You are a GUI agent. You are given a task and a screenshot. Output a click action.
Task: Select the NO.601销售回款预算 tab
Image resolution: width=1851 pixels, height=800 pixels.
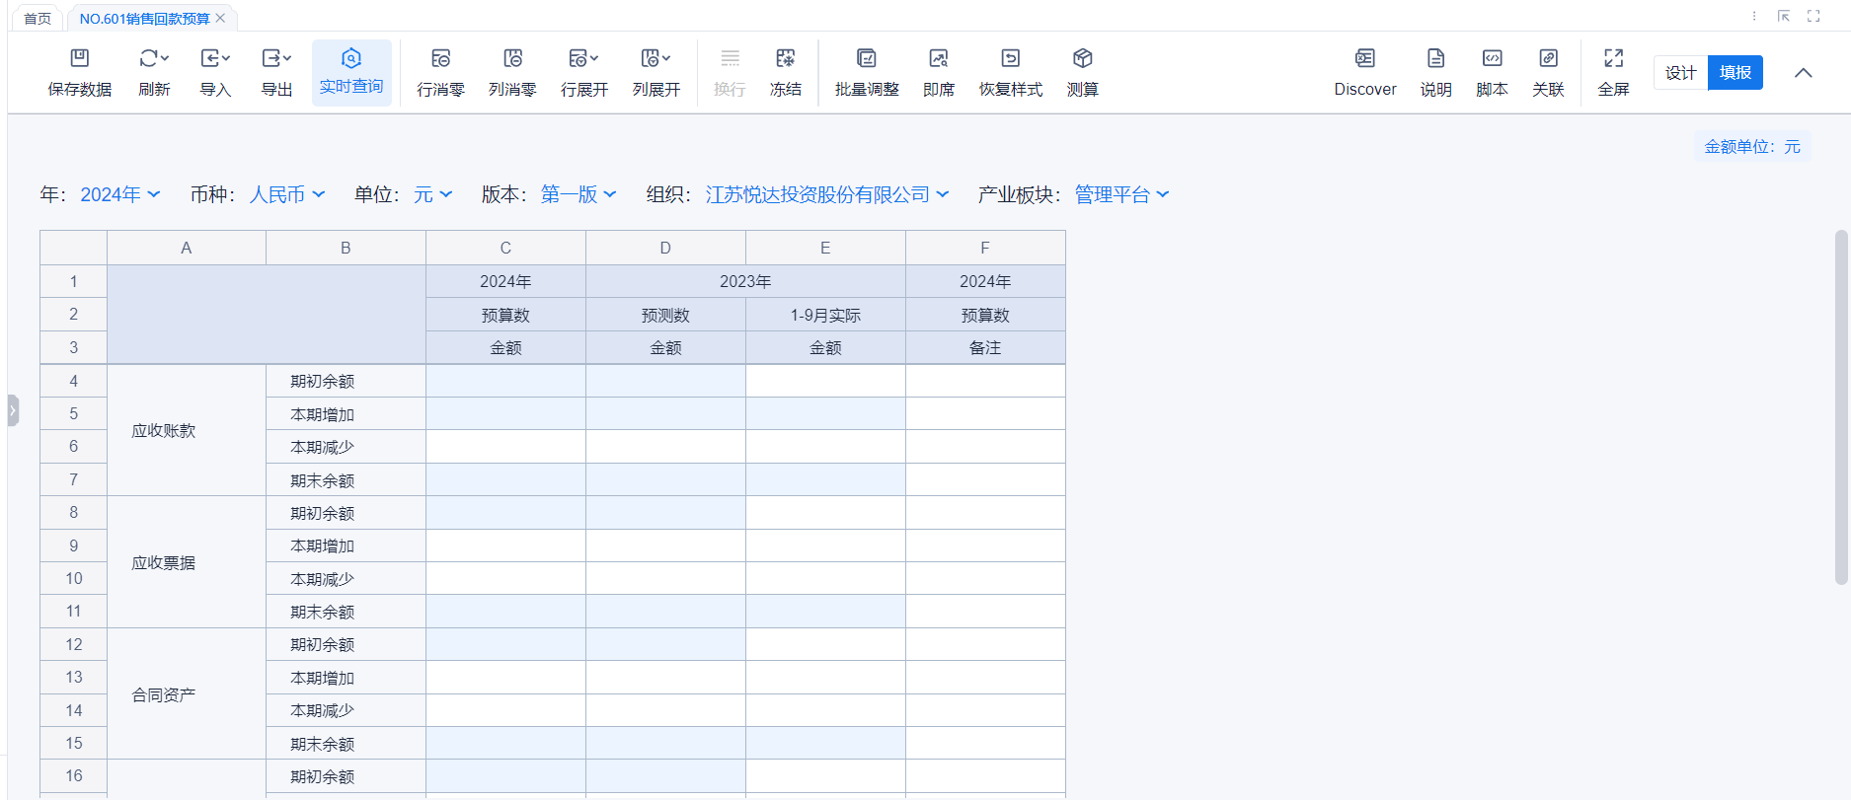[x=144, y=19]
